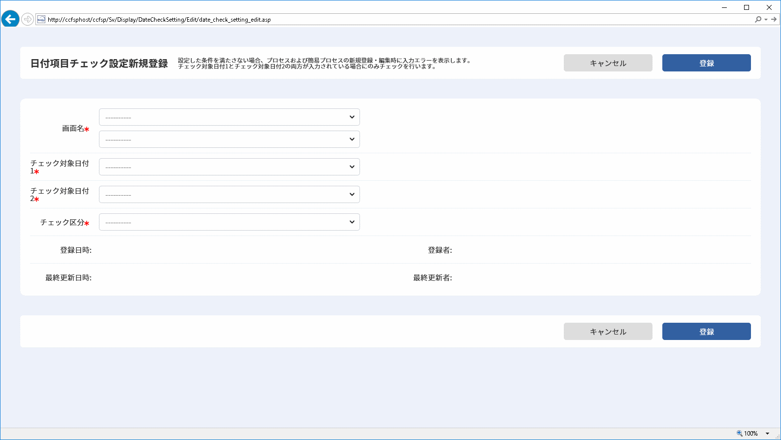The width and height of the screenshot is (781, 440).
Task: Click the 登録者 label
Action: point(440,250)
